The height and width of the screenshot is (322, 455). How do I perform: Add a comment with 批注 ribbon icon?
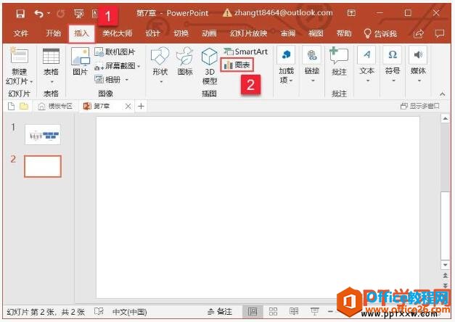[339, 62]
